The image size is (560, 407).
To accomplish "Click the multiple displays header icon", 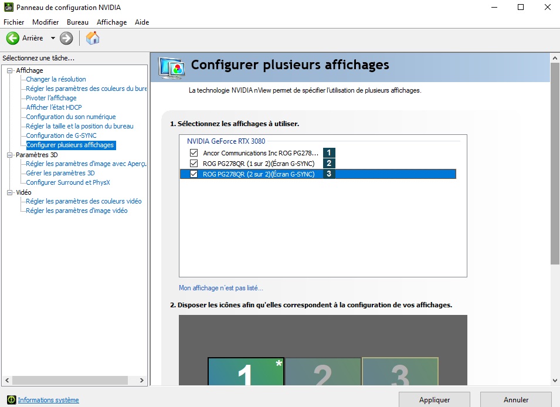I will coord(172,68).
